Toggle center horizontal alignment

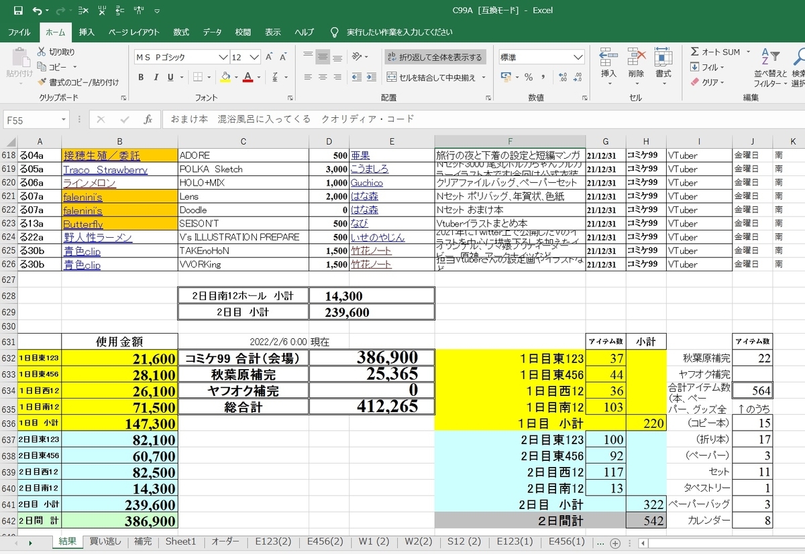(323, 77)
